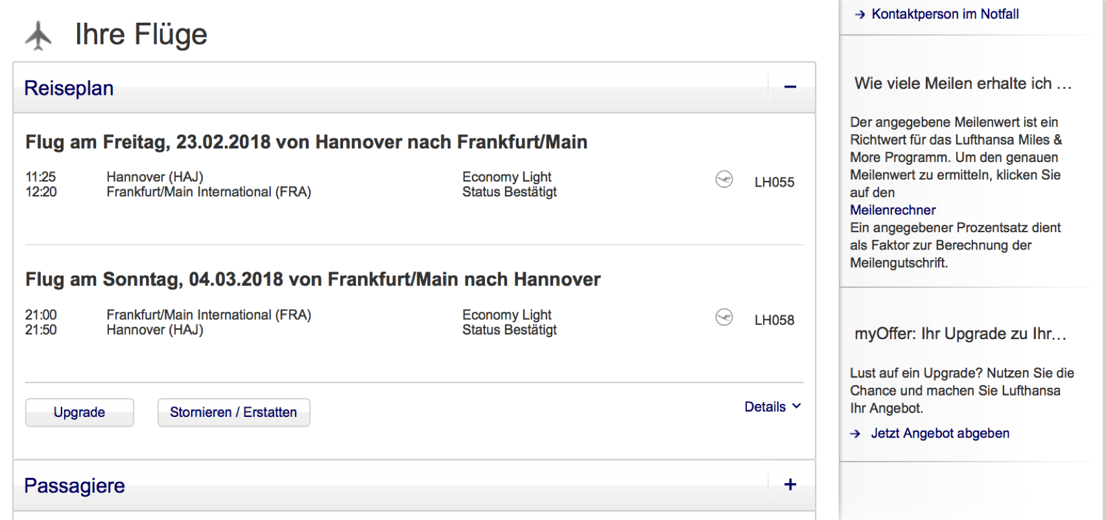Click the Passagiere section header
The height and width of the screenshot is (520, 1106).
[75, 486]
